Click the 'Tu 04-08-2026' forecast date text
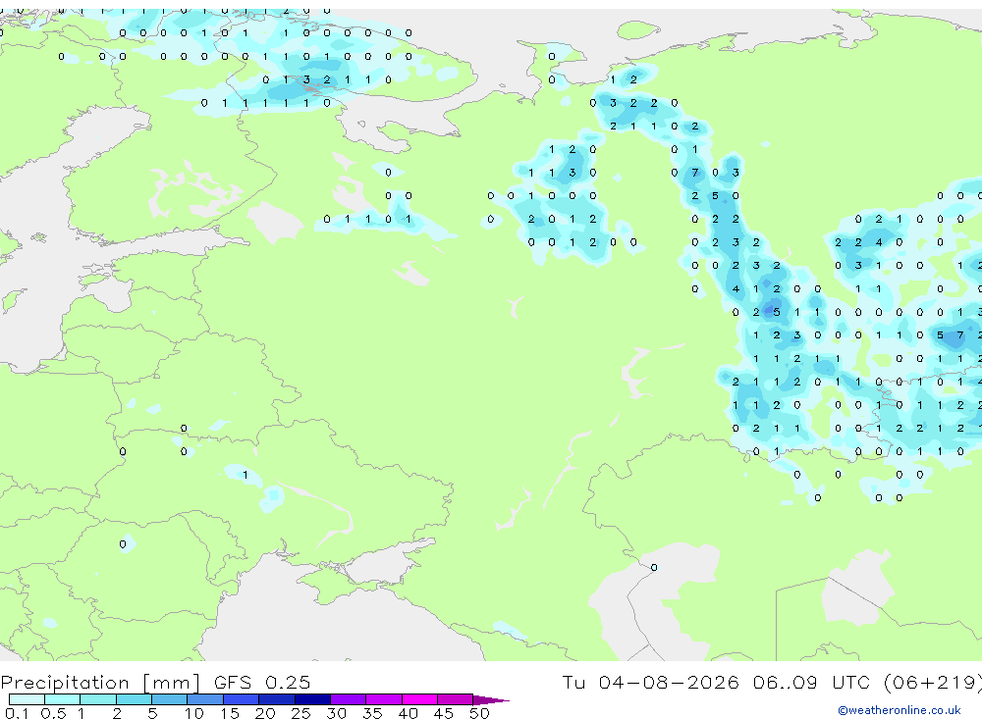The width and height of the screenshot is (982, 719). coord(650,682)
